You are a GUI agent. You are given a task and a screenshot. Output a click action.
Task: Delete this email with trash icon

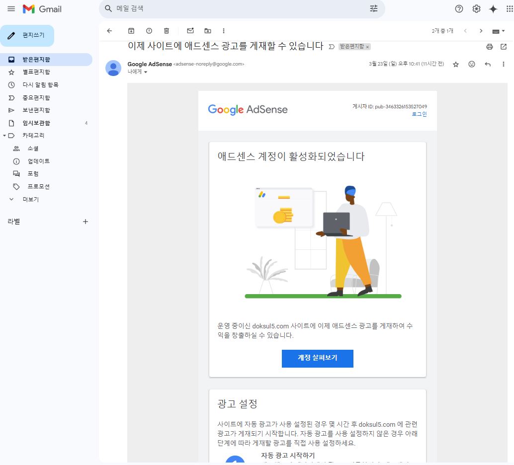coord(167,31)
